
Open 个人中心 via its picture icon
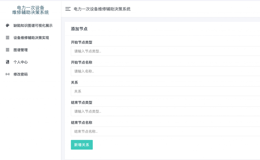(7, 62)
